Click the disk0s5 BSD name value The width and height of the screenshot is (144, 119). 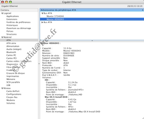72,109
